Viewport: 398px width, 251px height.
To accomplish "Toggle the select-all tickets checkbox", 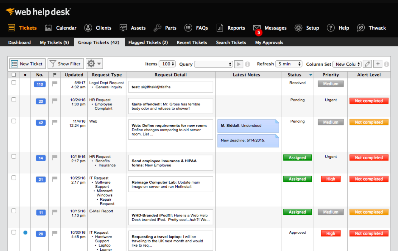I will (13, 75).
